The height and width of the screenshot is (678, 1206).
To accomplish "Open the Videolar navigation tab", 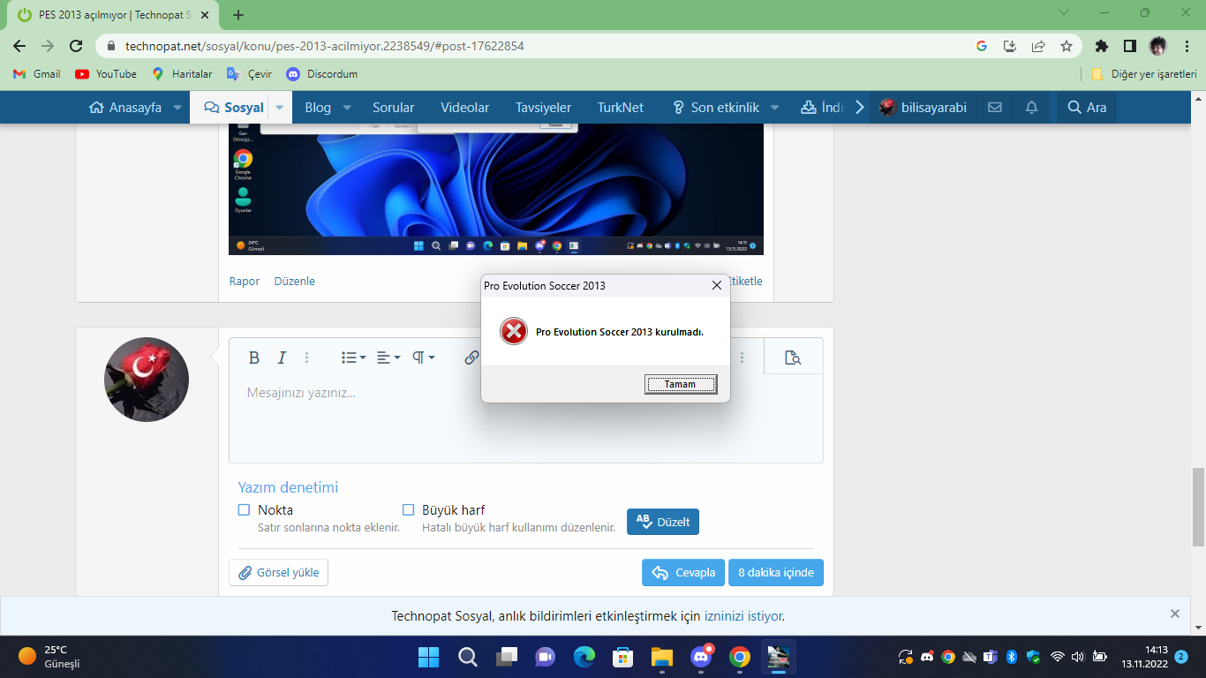I will (x=465, y=108).
